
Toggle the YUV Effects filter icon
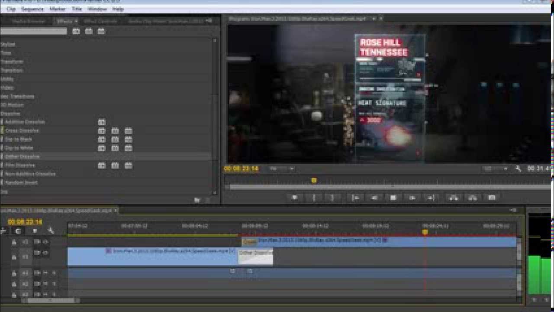coord(101,31)
